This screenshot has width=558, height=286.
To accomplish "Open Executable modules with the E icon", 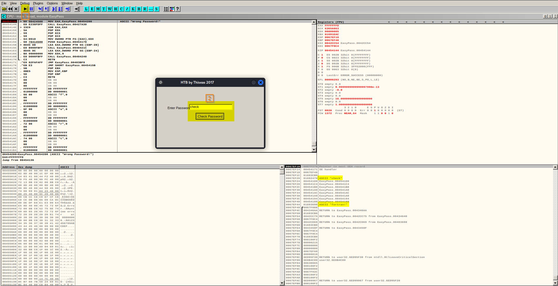I will [x=92, y=9].
